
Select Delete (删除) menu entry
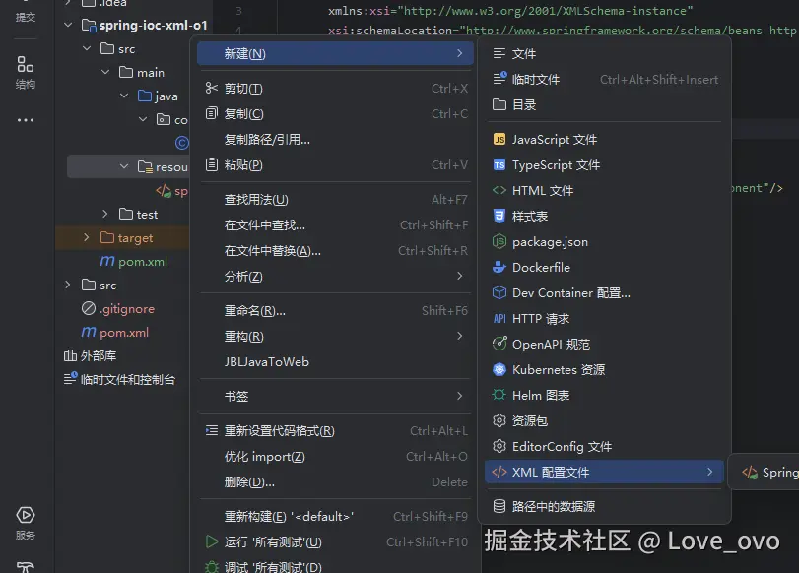point(335,481)
